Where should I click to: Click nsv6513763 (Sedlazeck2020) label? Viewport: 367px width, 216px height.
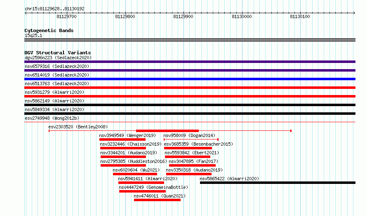coord(57,84)
